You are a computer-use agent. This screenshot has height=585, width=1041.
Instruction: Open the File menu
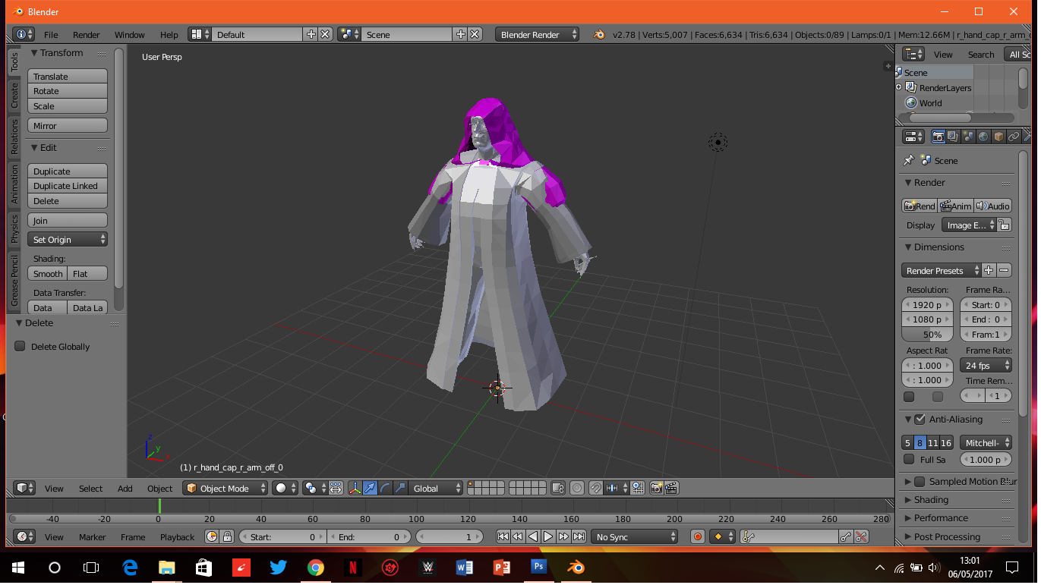pyautogui.click(x=51, y=35)
